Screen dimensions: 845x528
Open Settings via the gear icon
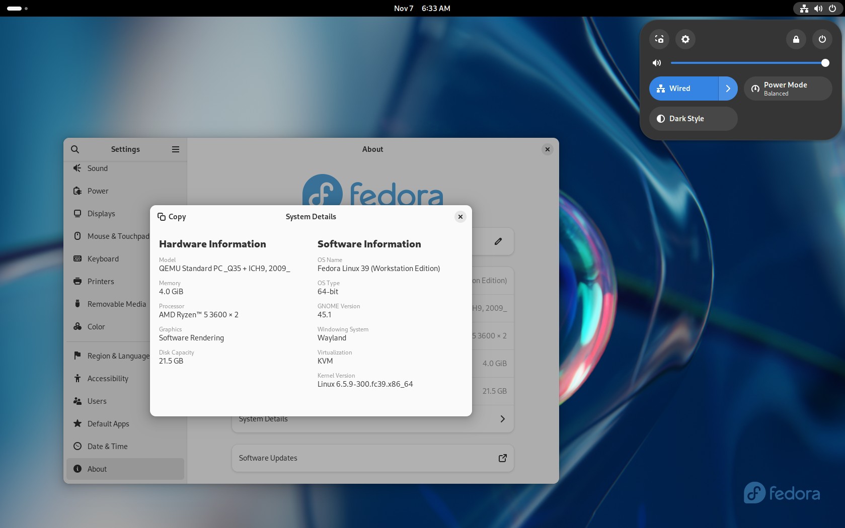pyautogui.click(x=685, y=39)
